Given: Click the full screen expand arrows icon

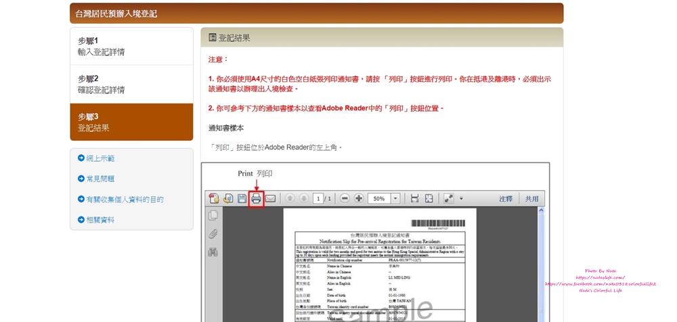Looking at the screenshot, I should coord(447,199).
